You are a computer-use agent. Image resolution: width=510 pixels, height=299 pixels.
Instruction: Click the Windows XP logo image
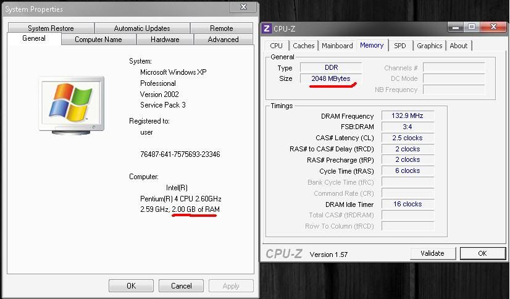tap(72, 106)
